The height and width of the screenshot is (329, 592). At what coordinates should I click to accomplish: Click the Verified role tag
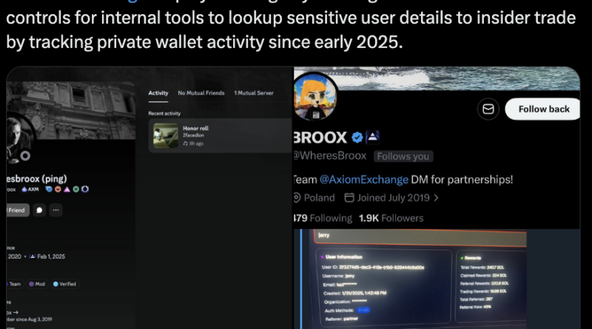point(65,284)
